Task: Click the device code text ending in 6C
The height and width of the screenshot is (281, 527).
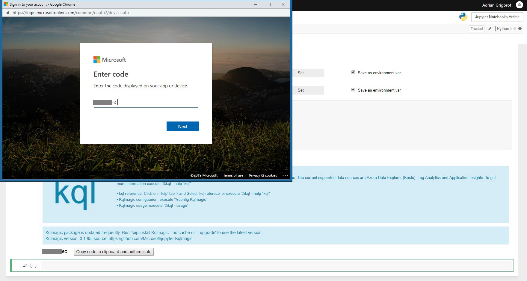Action: point(55,252)
